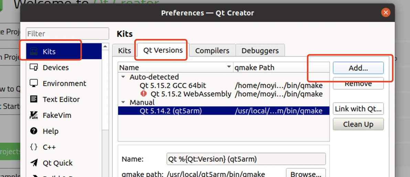410x177 pixels.
Task: Open the Environment monitor icon
Action: (34, 83)
